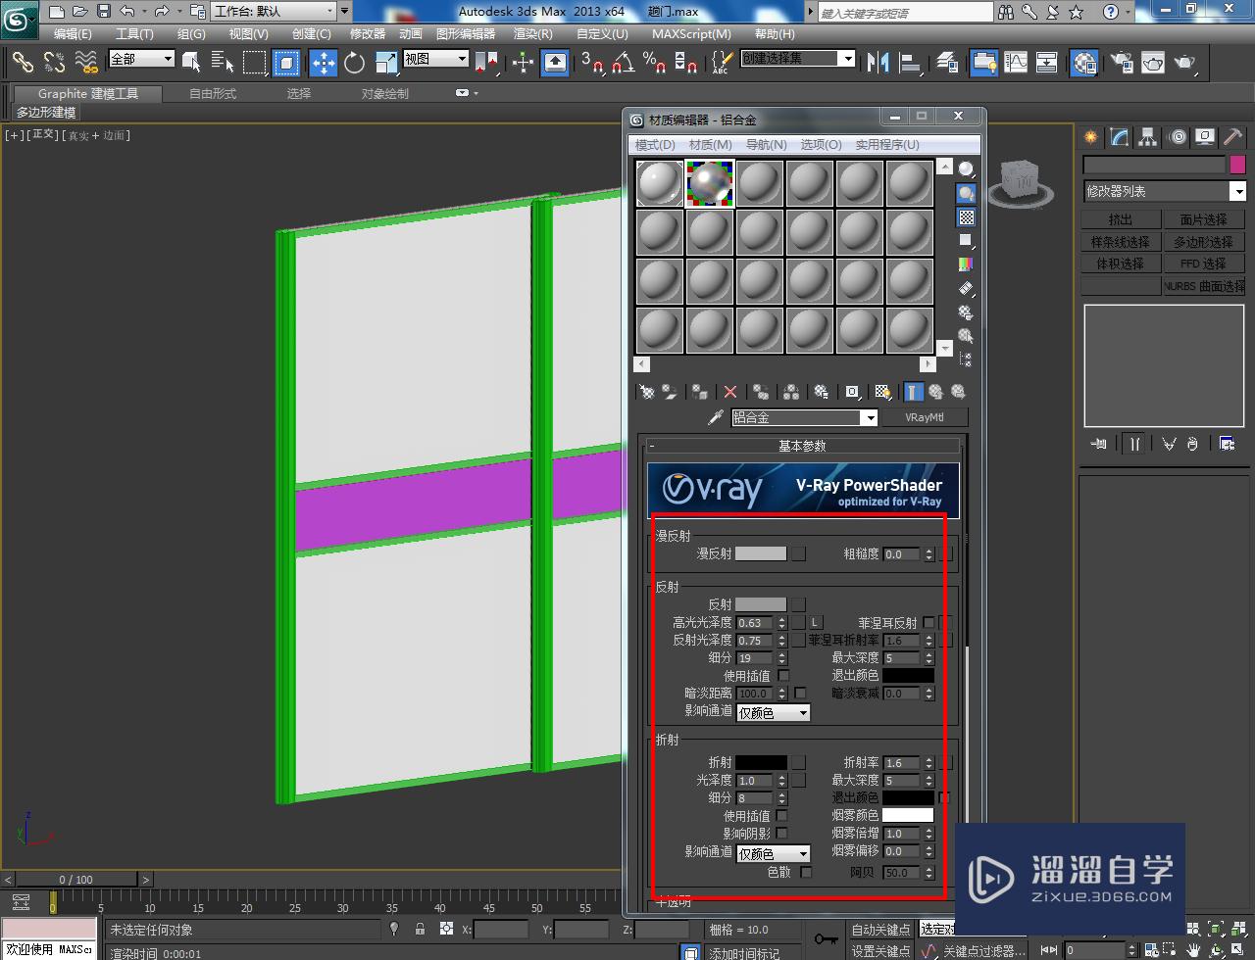
Task: Open the selection filter dropdown
Action: point(141,59)
